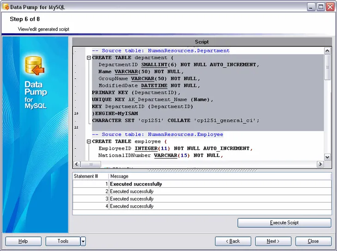The height and width of the screenshot is (251, 337).
Task: Select statement 2 Executed successfully row
Action: 202,191
